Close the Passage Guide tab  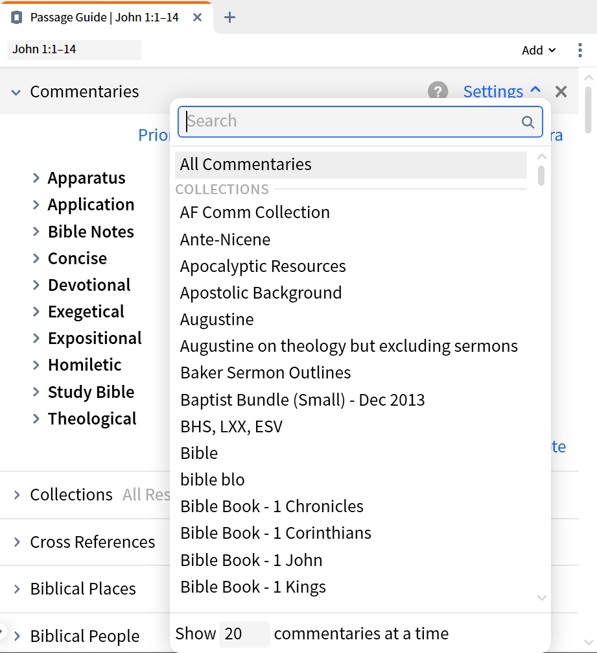coord(198,18)
